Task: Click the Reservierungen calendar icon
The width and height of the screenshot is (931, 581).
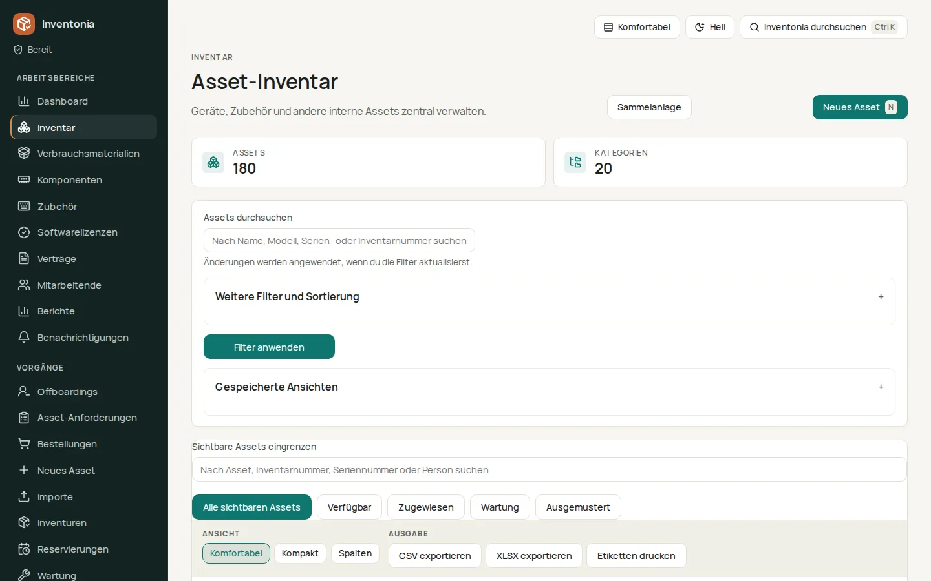Action: coord(24,549)
